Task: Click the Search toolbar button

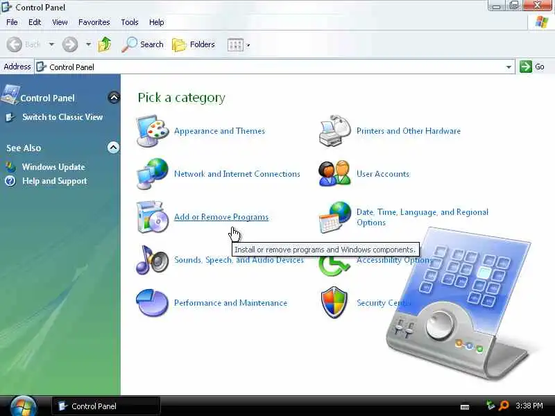Action: pos(143,44)
